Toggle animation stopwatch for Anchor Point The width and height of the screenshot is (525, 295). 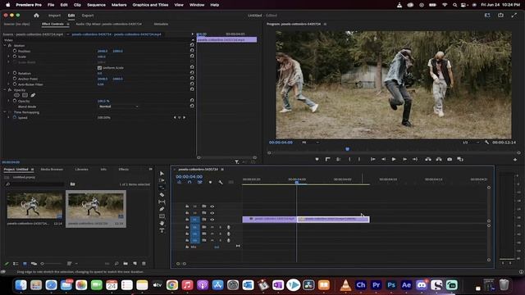coord(15,79)
